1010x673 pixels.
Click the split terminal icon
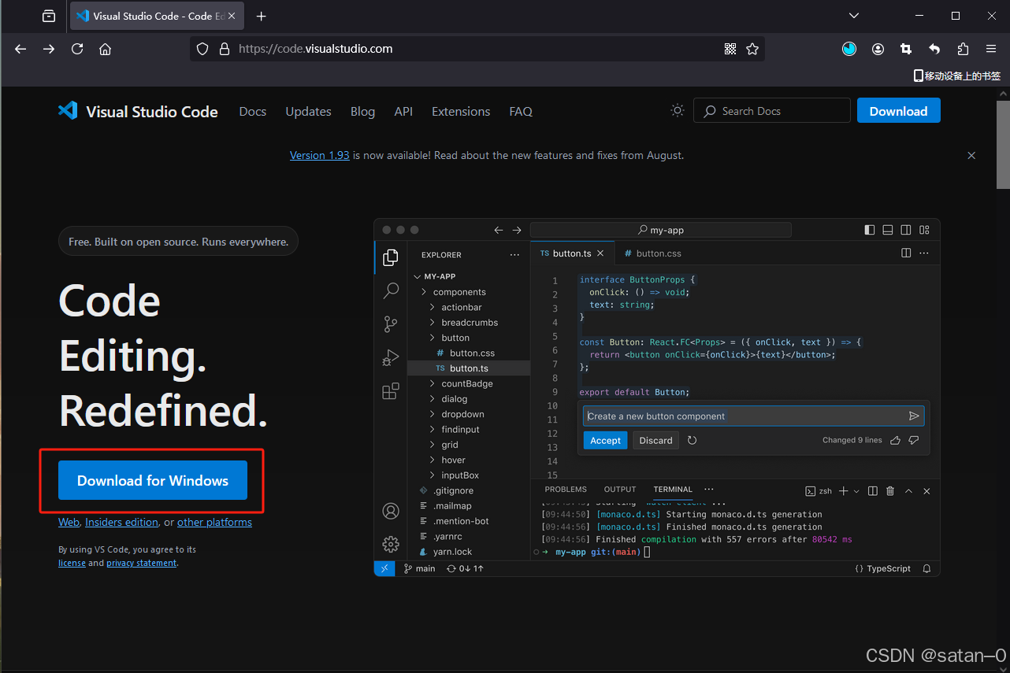pyautogui.click(x=873, y=490)
